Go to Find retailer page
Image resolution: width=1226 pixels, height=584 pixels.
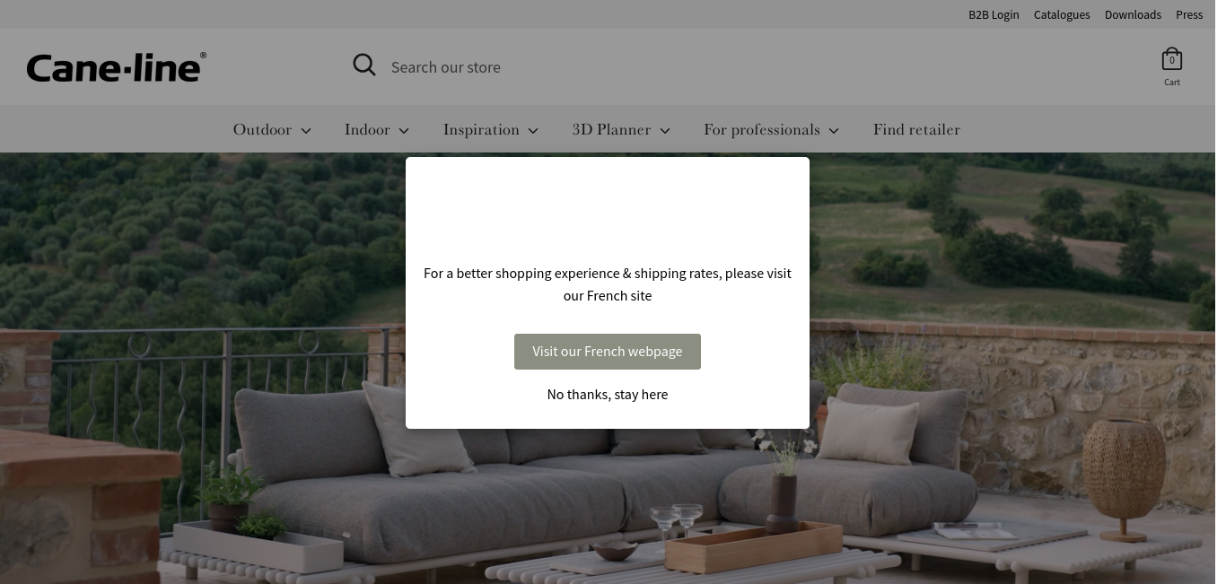pos(916,129)
